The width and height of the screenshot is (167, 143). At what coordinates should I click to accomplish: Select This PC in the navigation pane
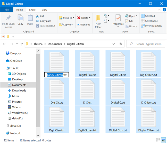coord(13,68)
